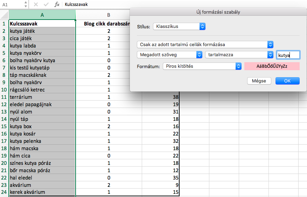Click cell 'kerek akvárium'
The width and height of the screenshot is (307, 197).
(42, 192)
